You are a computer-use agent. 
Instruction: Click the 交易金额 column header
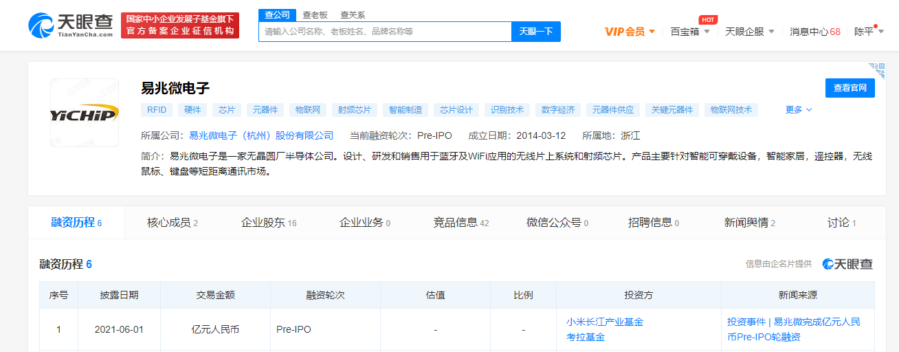coord(215,295)
